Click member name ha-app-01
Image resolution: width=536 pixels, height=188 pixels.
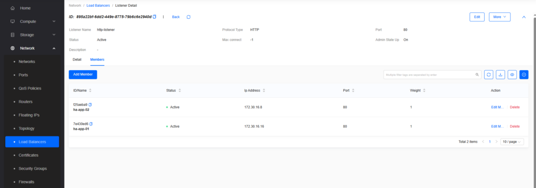(x=81, y=129)
